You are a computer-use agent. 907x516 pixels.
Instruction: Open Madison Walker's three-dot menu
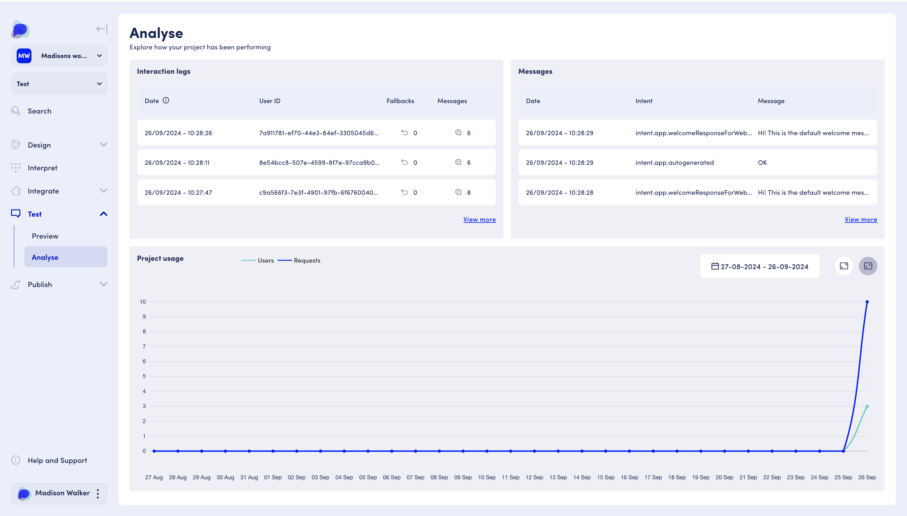pos(98,493)
